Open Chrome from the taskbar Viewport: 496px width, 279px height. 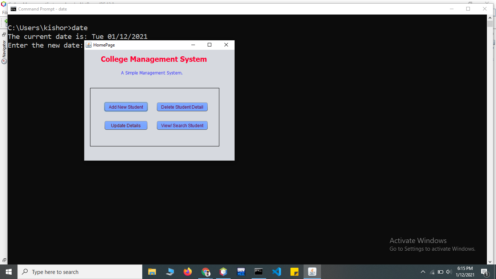pos(206,272)
